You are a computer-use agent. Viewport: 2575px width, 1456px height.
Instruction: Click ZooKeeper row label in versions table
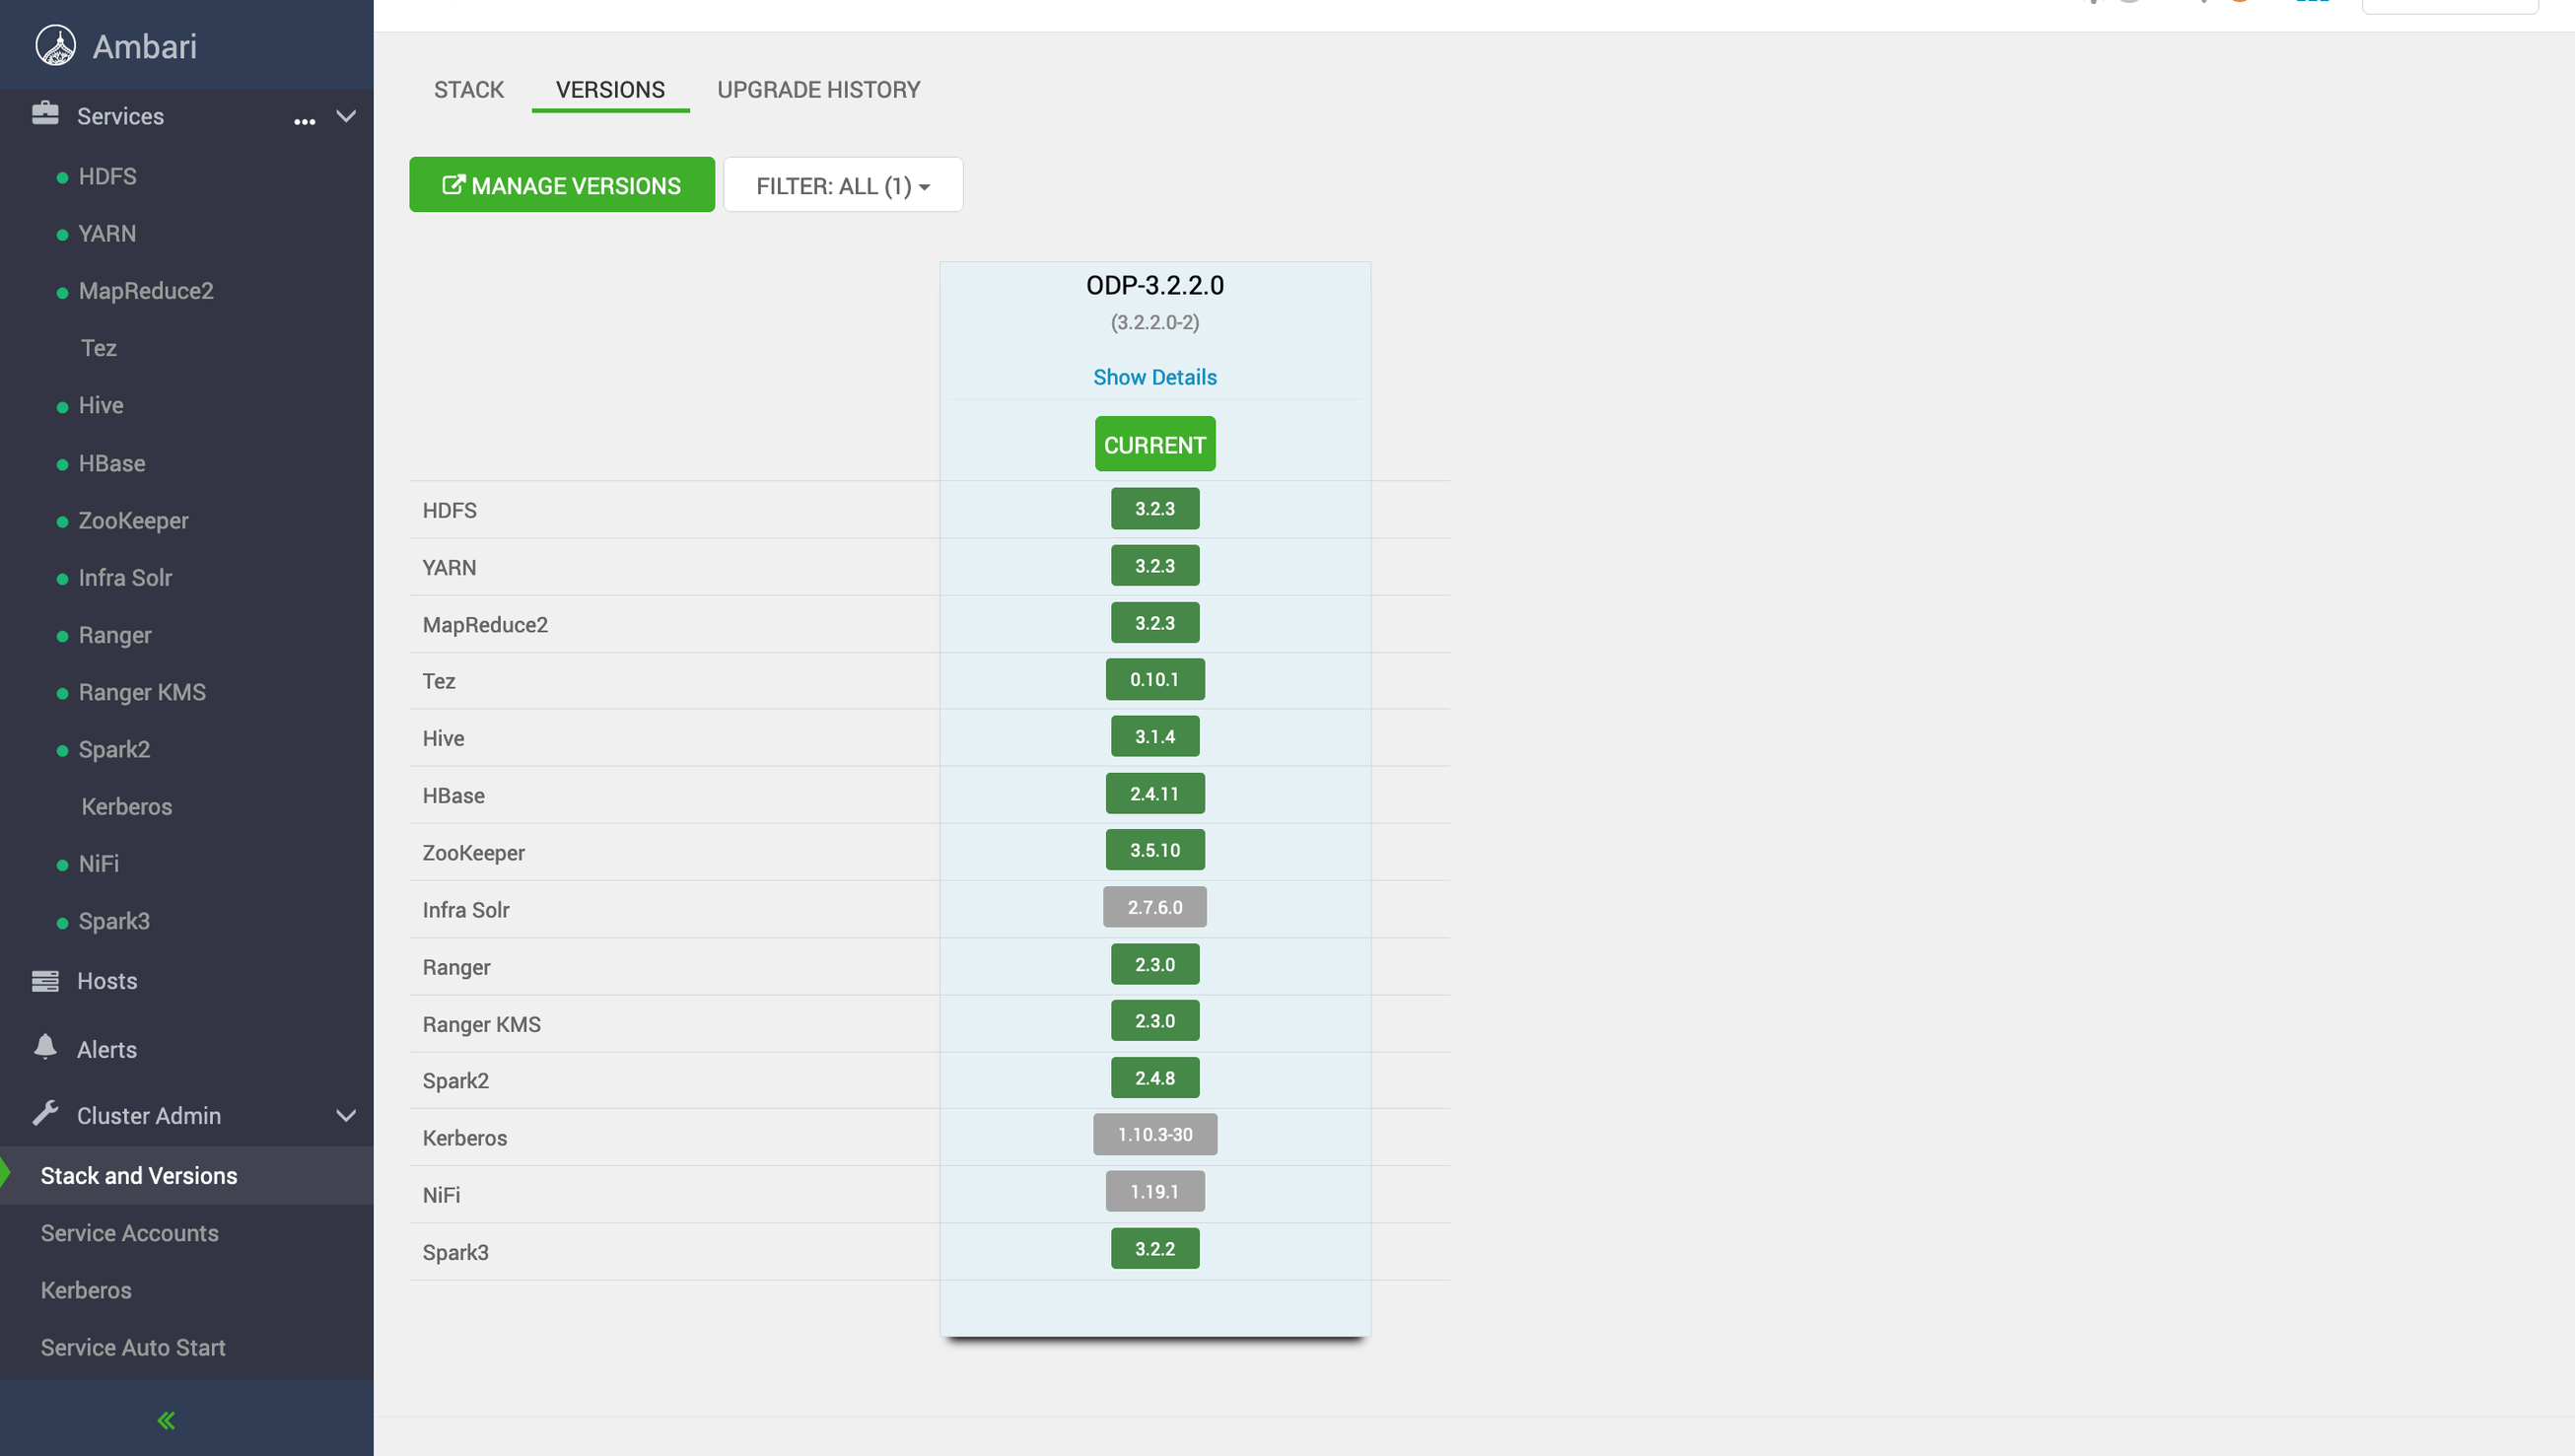[x=474, y=853]
